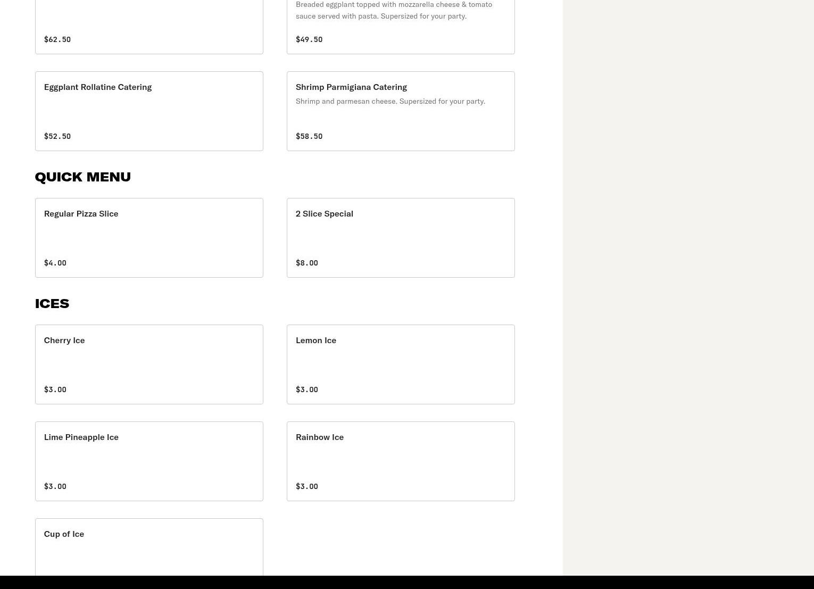Click the $49.50 price
This screenshot has width=814, height=589.
[309, 39]
